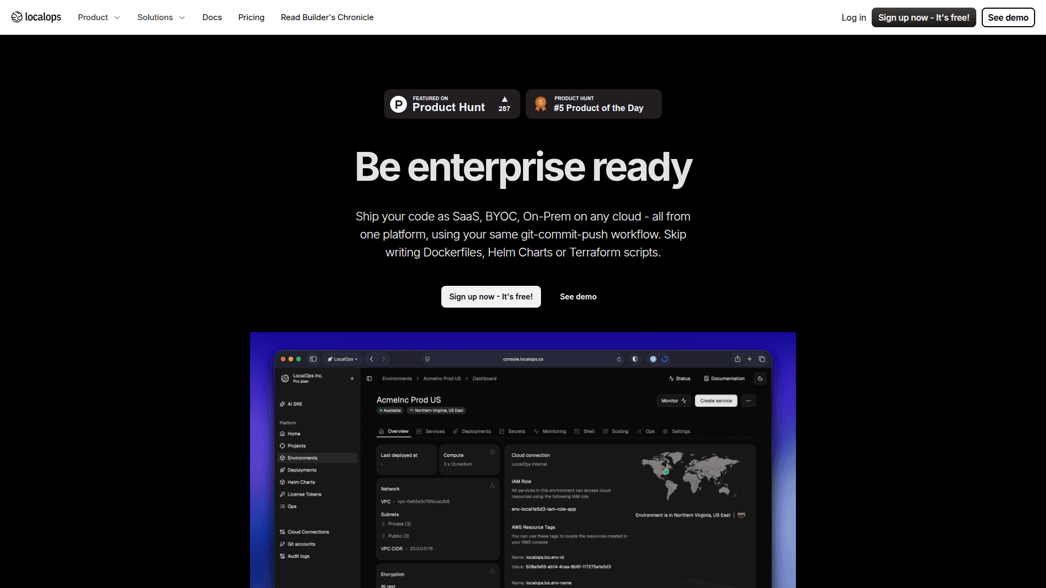Click the hero See demo link
The image size is (1046, 588).
coord(578,297)
